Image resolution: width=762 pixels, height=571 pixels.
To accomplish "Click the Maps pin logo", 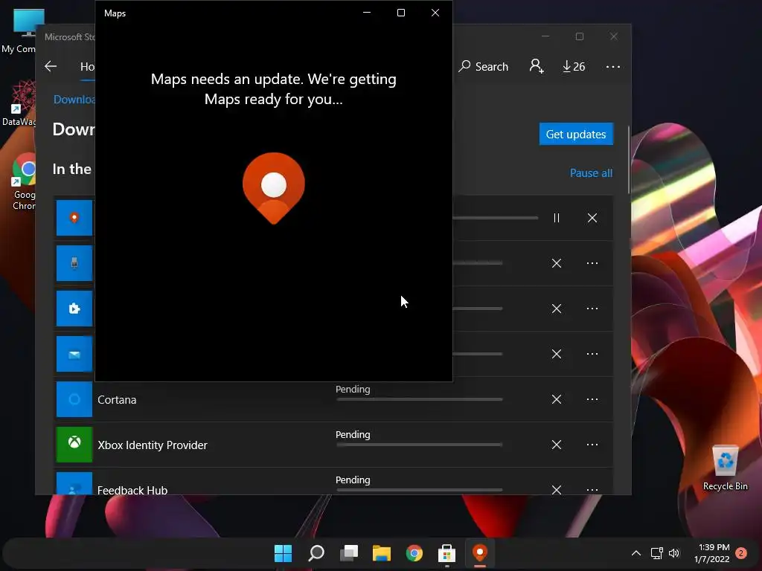I will point(274,188).
